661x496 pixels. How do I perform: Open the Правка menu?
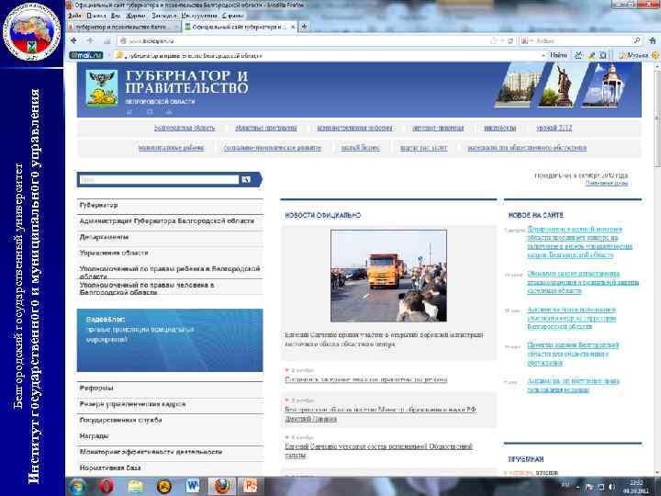pos(96,16)
